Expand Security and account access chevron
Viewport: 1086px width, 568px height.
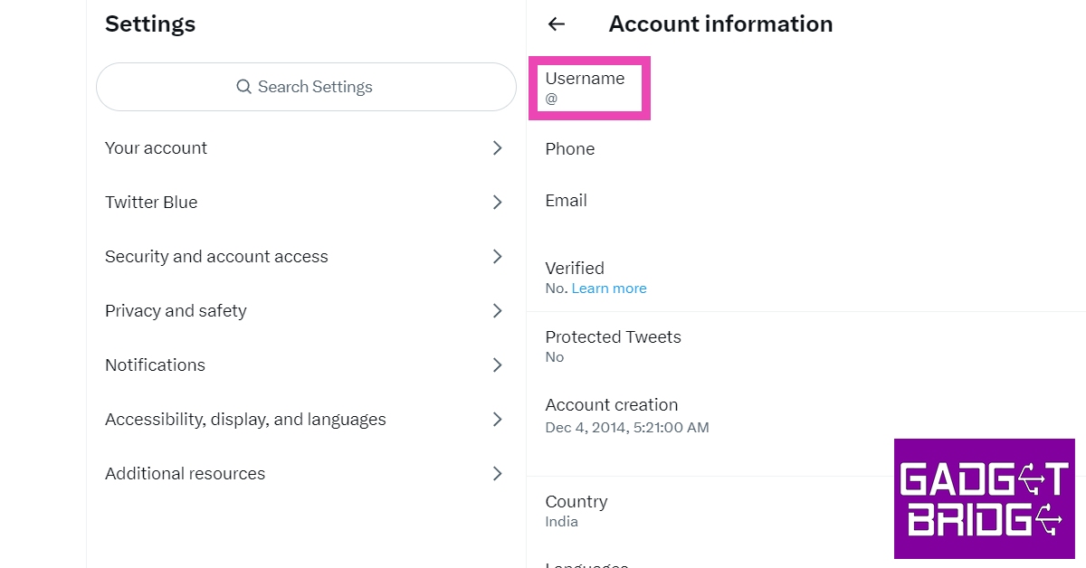pyautogui.click(x=497, y=257)
